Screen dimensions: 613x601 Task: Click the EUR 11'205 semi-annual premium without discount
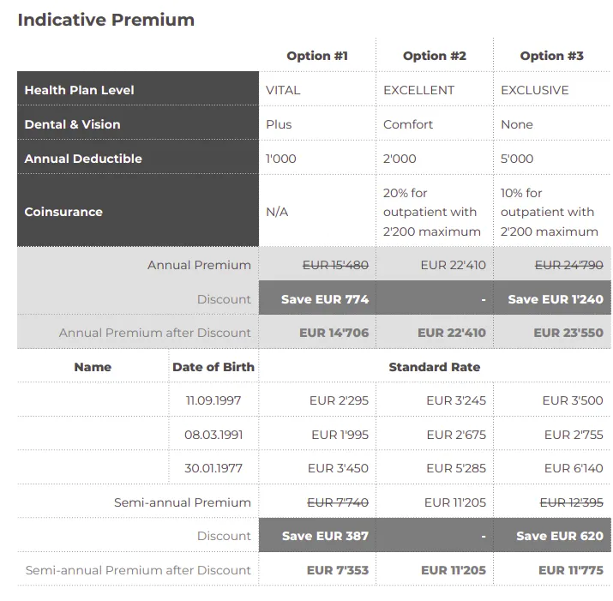click(x=455, y=502)
